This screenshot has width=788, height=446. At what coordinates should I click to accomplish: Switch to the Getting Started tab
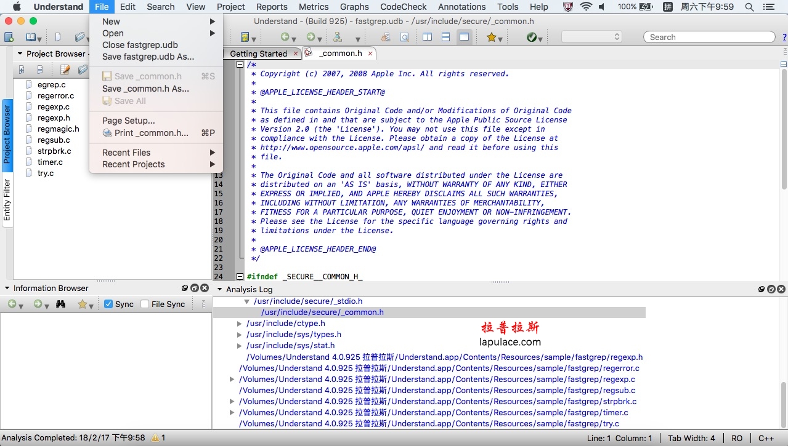coord(259,54)
